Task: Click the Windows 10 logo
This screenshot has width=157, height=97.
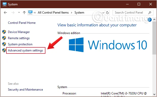Action: 108,45
